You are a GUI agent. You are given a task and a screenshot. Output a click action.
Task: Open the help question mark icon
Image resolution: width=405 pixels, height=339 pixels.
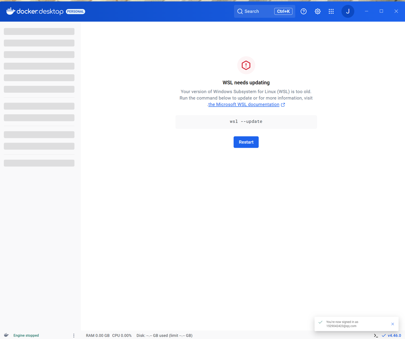(303, 11)
